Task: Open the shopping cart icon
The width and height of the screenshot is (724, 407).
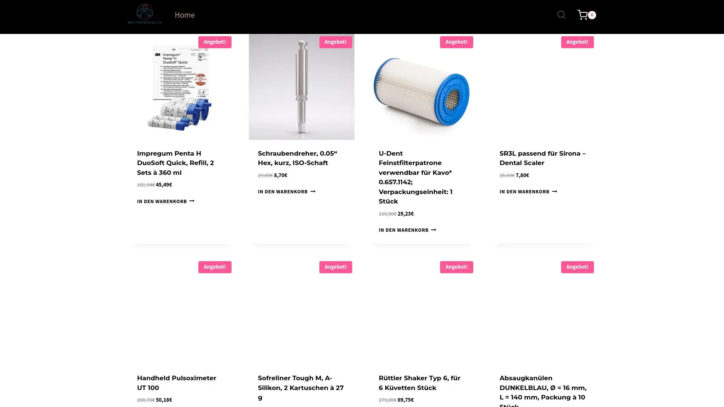Action: [583, 15]
